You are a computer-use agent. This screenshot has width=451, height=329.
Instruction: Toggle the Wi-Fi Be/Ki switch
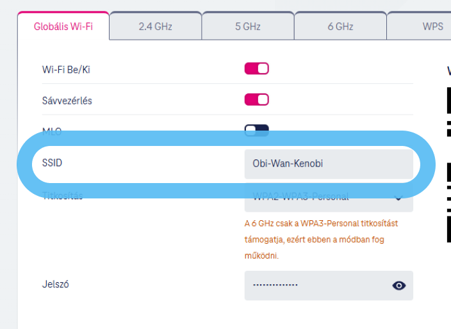(x=256, y=69)
